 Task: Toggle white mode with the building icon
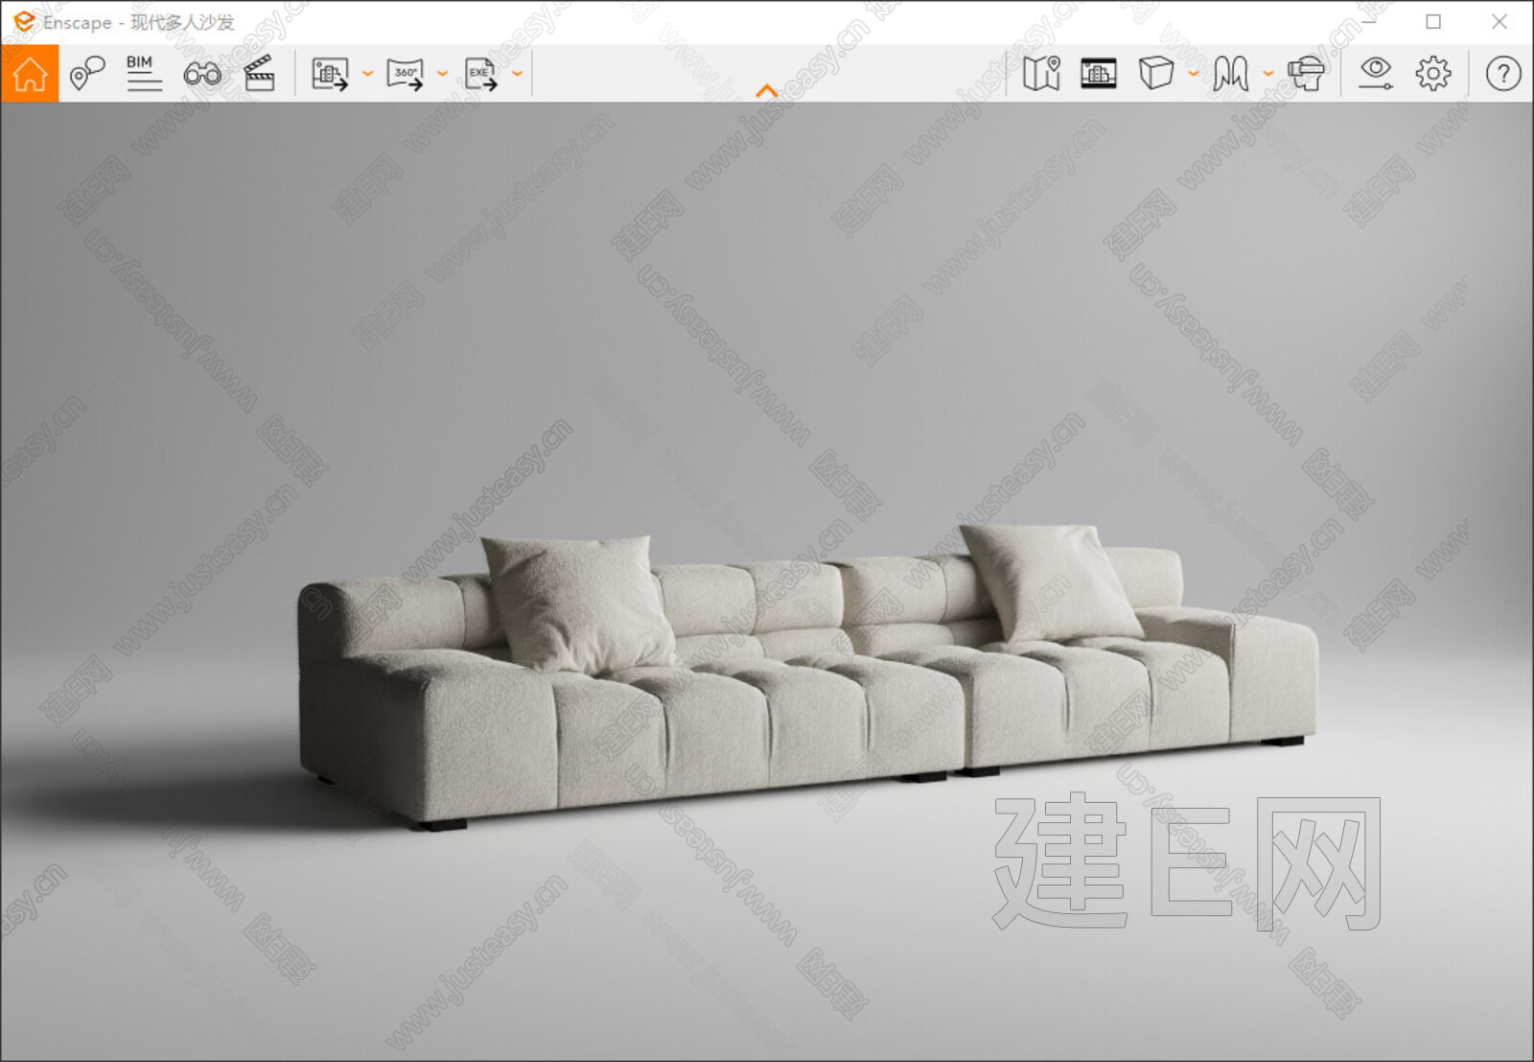(1101, 73)
